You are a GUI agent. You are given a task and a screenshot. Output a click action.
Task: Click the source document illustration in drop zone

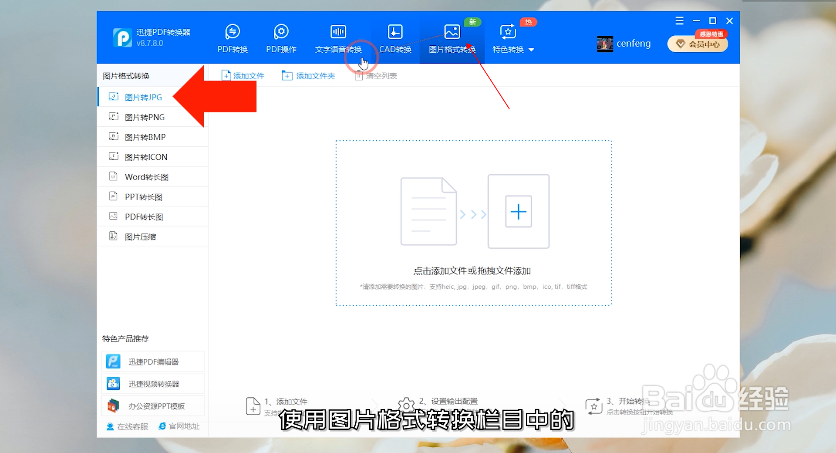(x=428, y=211)
